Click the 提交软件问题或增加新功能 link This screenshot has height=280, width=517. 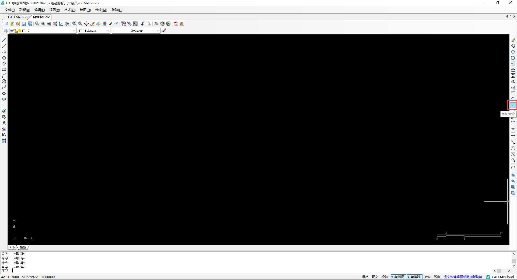[x=463, y=277]
